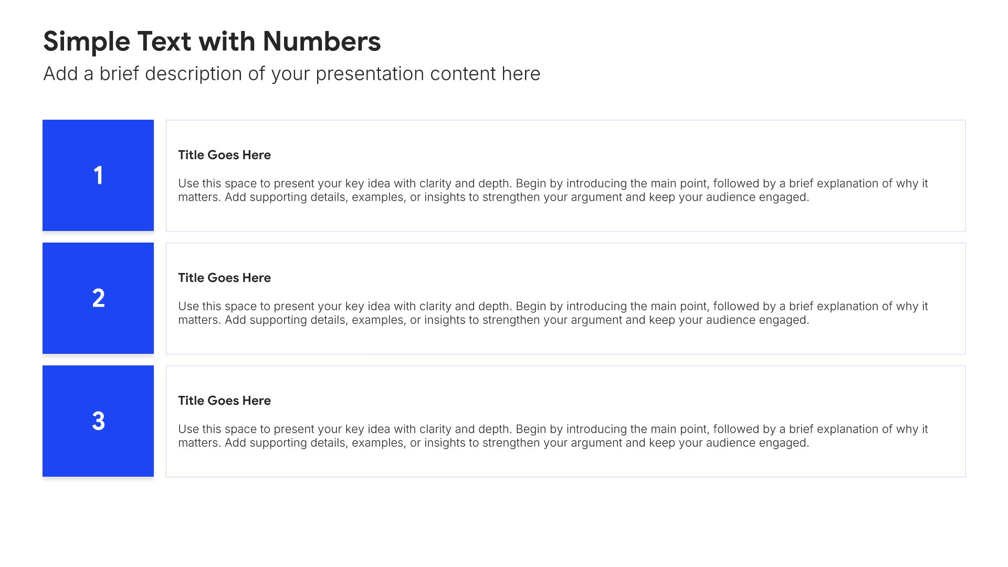Click the word "presentation" in the subtitle
The height and width of the screenshot is (567, 1008).
(x=370, y=75)
